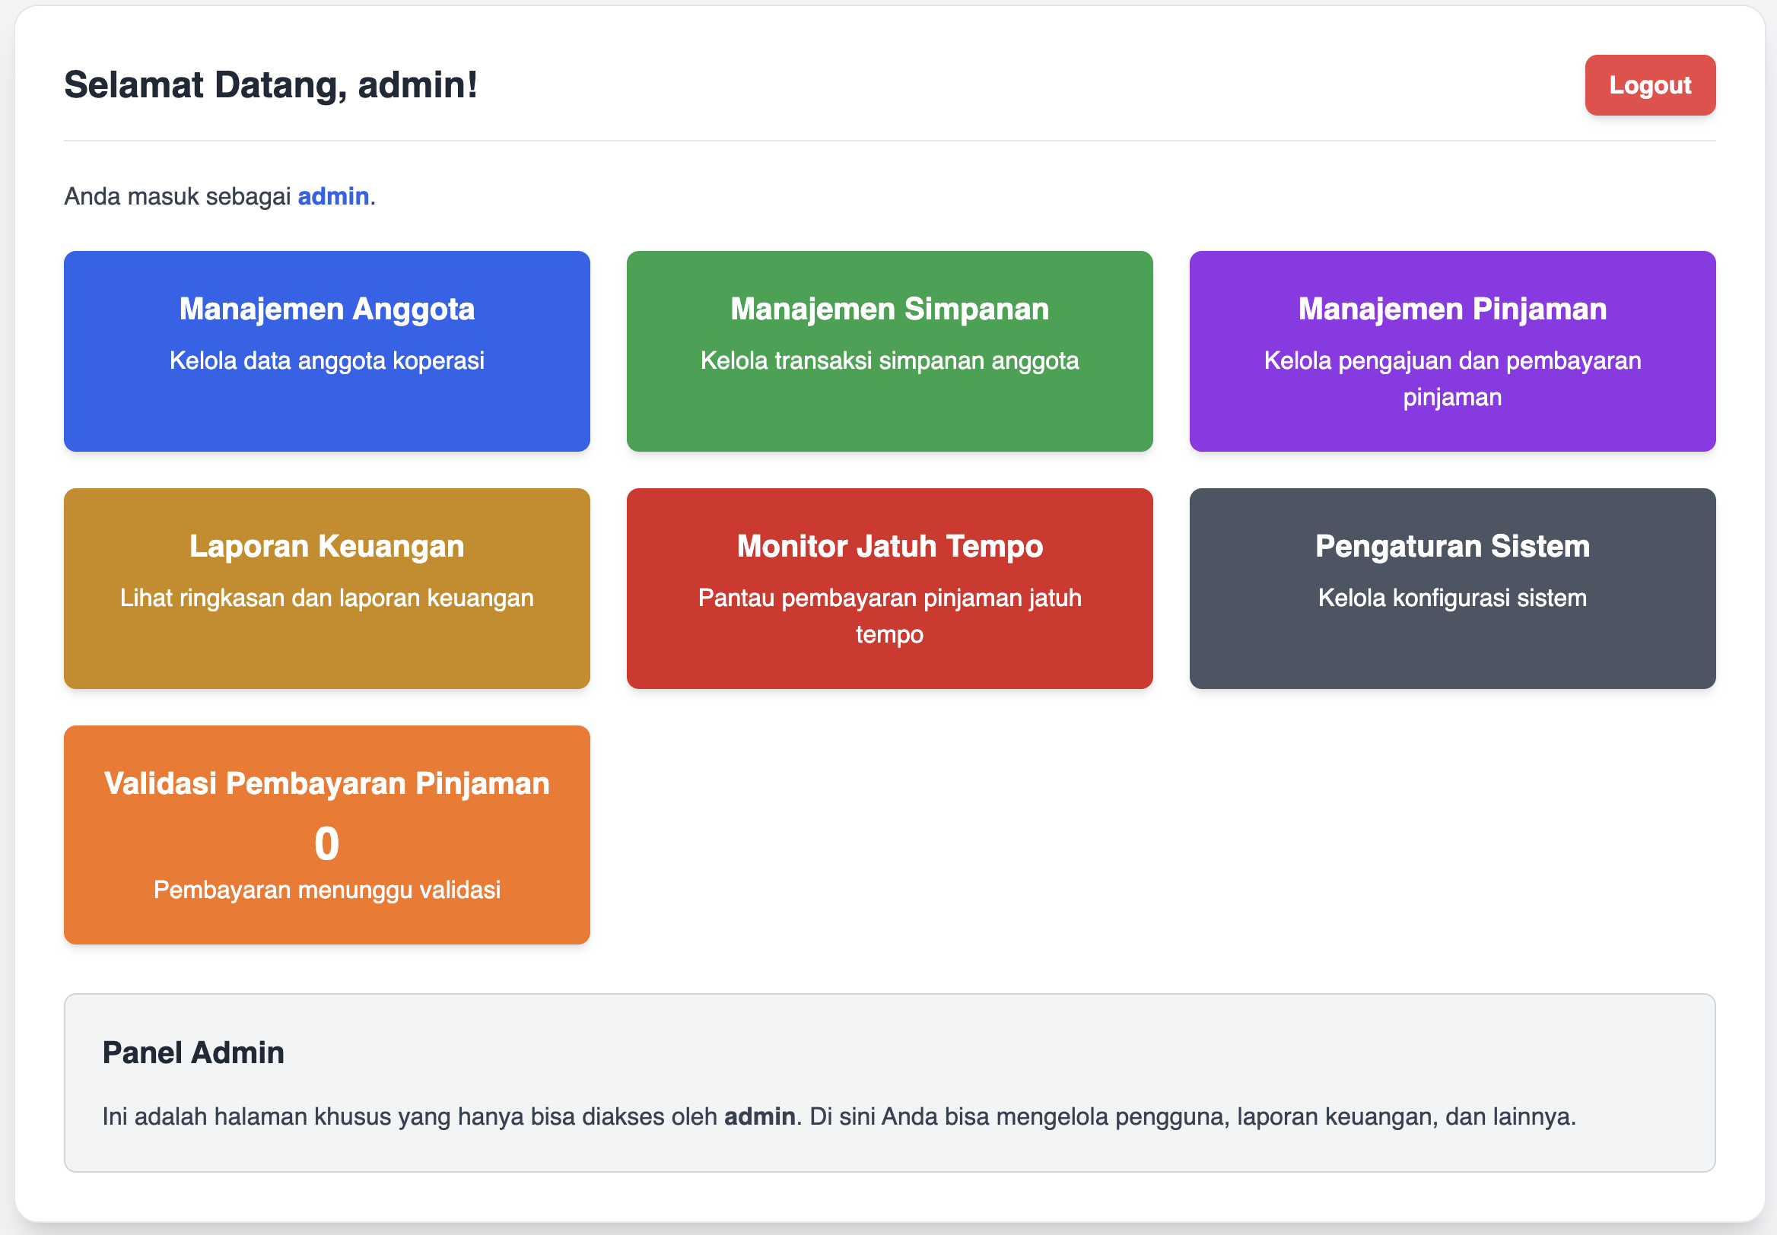Open the Manajemen Anggota card

pyautogui.click(x=326, y=351)
